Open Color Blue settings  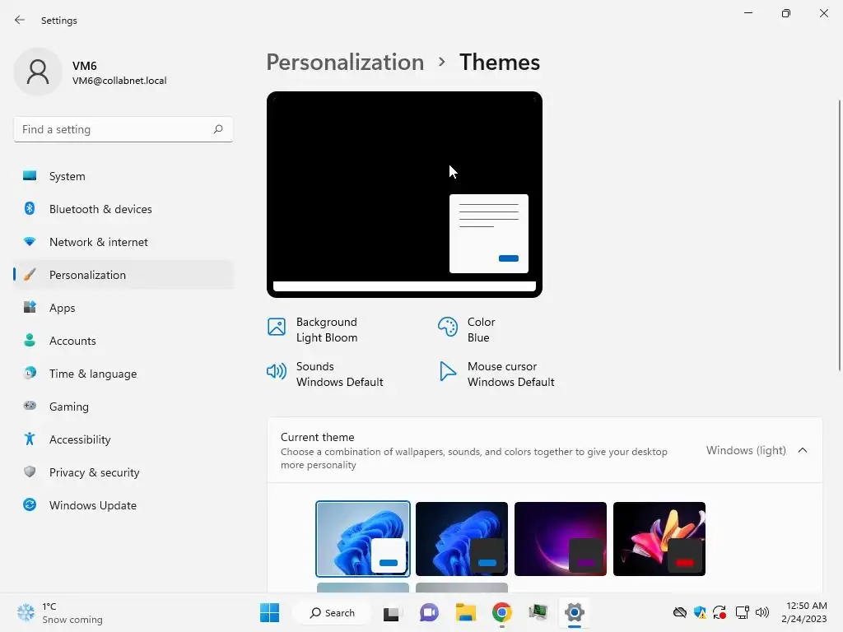[x=467, y=329]
